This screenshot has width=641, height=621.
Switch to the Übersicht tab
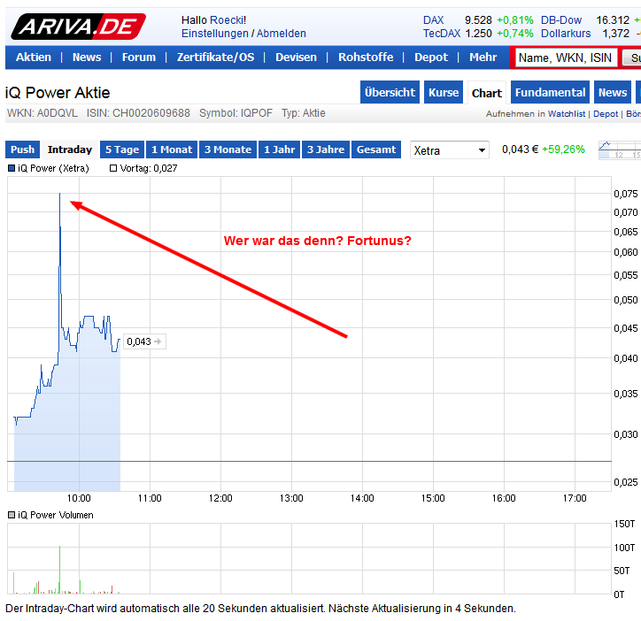click(x=390, y=92)
